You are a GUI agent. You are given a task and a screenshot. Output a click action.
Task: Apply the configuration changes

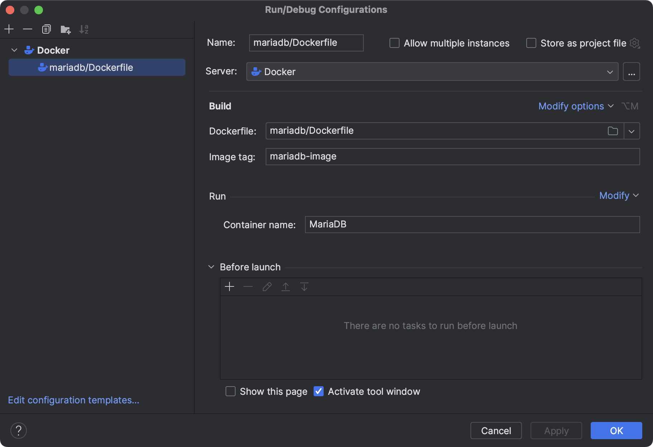(x=556, y=431)
